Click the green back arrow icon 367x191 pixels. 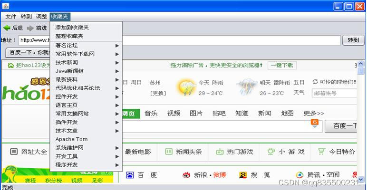pyautogui.click(x=7, y=28)
